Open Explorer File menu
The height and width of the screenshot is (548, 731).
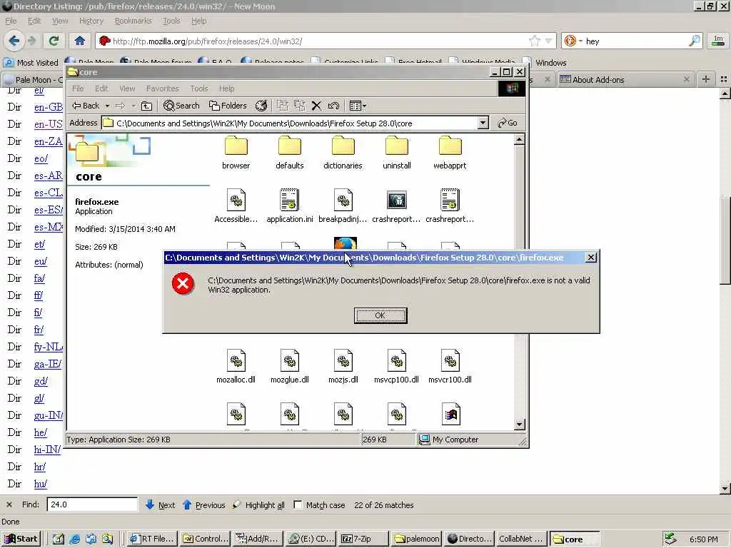tap(78, 88)
